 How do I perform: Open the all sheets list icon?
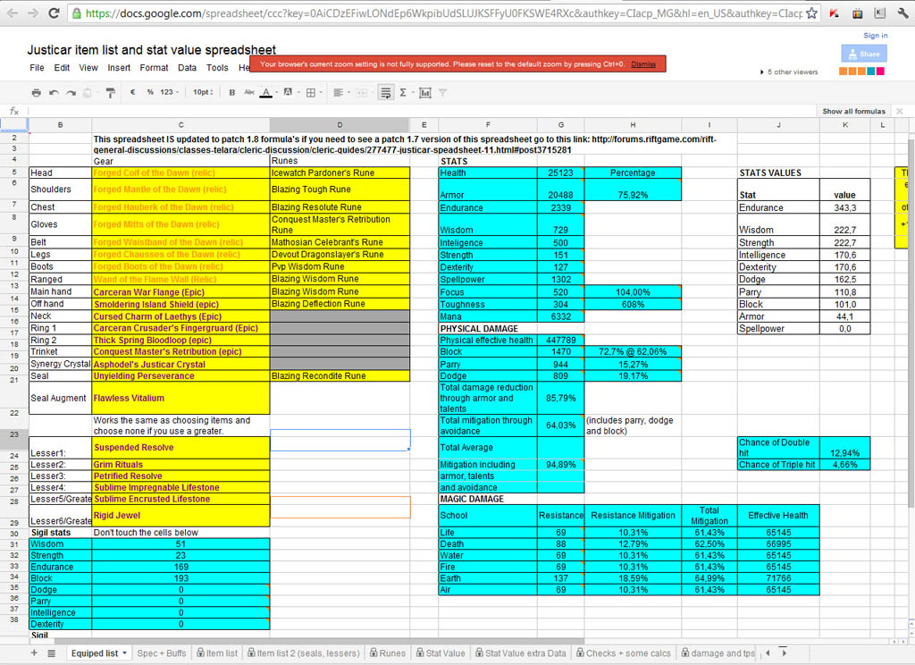51,653
